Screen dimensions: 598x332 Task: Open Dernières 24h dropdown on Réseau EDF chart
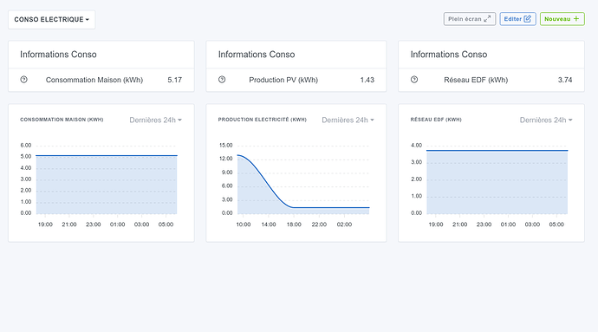[x=546, y=120]
